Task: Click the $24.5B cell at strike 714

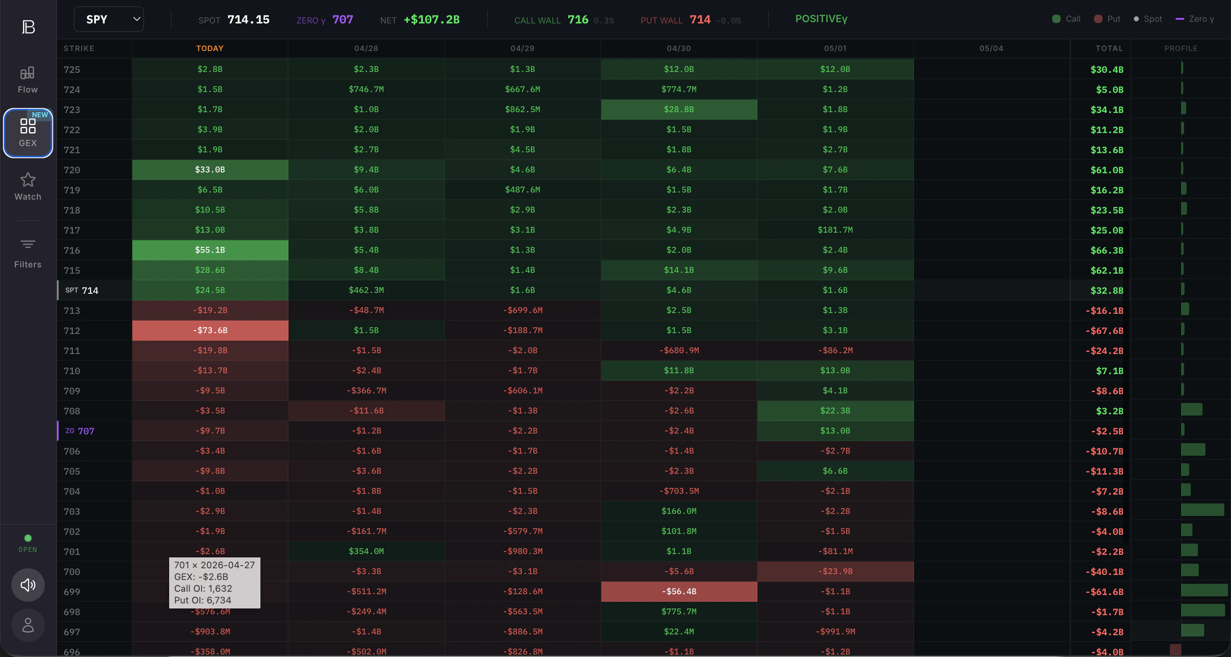Action: click(210, 290)
